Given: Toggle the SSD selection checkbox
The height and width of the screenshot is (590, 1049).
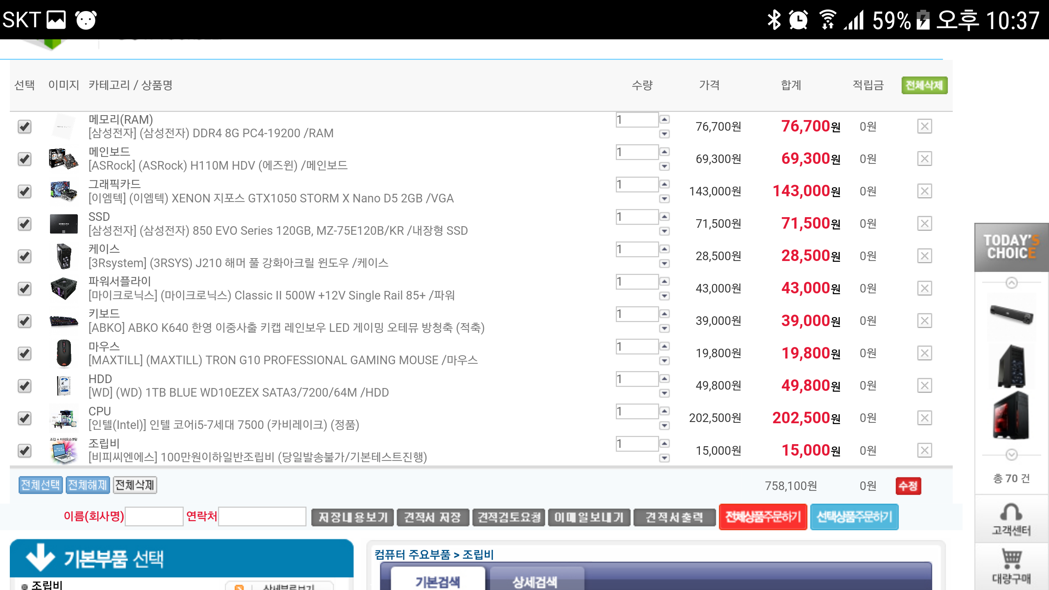Looking at the screenshot, I should [25, 223].
